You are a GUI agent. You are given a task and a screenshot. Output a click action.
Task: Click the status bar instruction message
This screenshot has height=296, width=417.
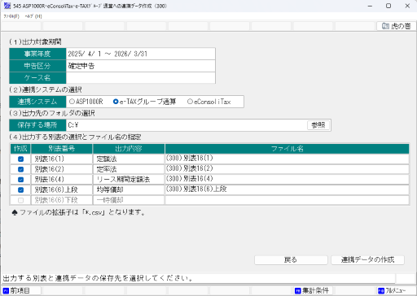[98, 278]
